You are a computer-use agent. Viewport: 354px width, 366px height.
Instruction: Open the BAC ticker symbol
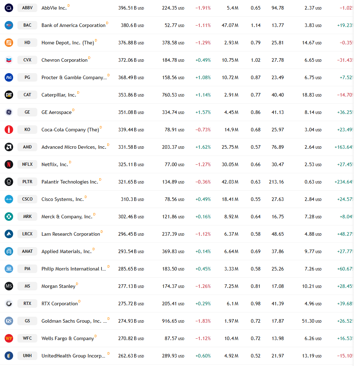pos(27,25)
